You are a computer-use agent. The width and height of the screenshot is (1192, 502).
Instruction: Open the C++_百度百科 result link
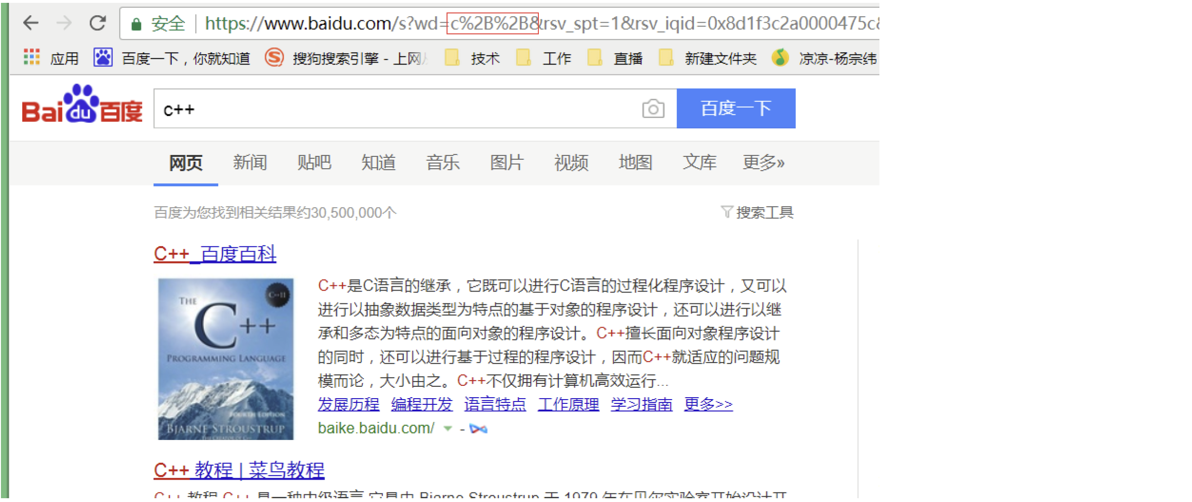click(215, 255)
